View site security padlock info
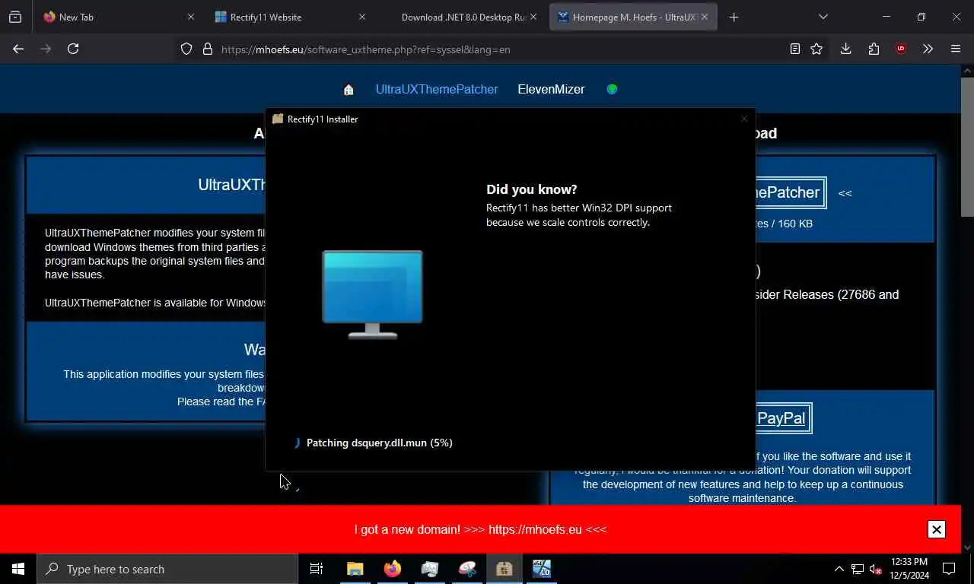 (207, 49)
